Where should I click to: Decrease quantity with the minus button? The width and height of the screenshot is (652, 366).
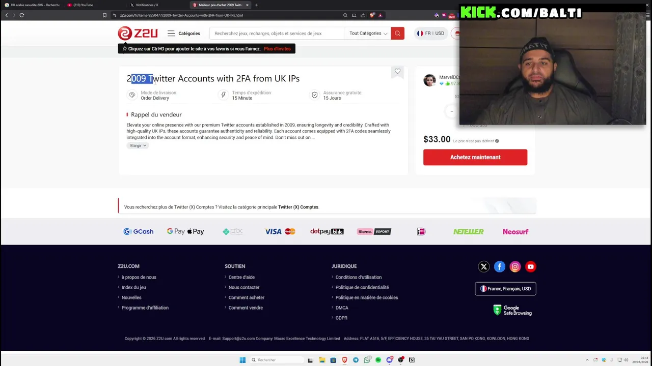point(451,111)
